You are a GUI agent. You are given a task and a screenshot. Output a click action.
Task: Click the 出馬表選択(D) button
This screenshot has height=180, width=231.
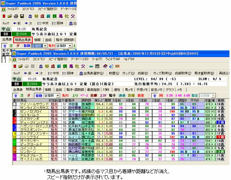91,73
